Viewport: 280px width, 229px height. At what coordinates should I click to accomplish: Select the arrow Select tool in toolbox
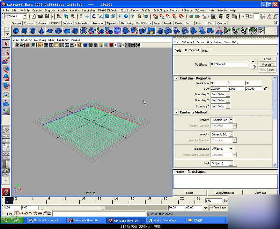pos(6,44)
